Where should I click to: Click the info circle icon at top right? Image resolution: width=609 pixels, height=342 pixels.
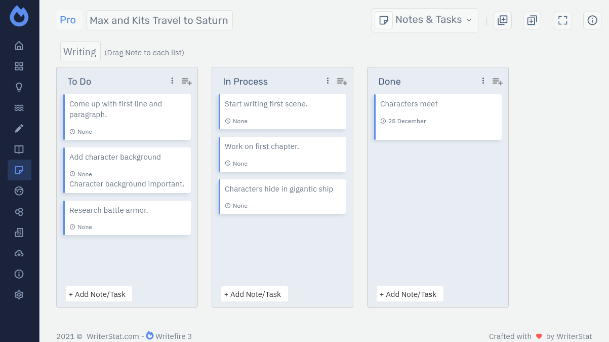coord(592,20)
